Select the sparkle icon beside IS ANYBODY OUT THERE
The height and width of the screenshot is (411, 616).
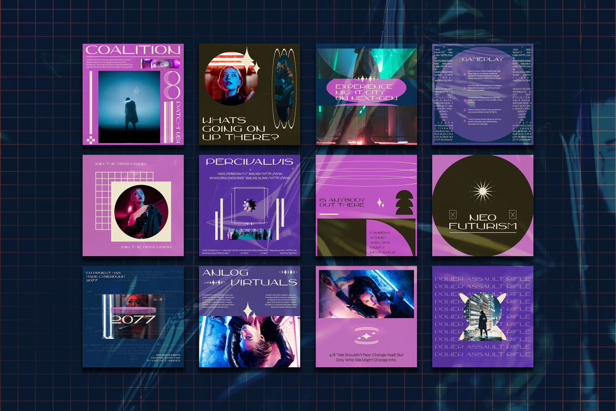379,203
